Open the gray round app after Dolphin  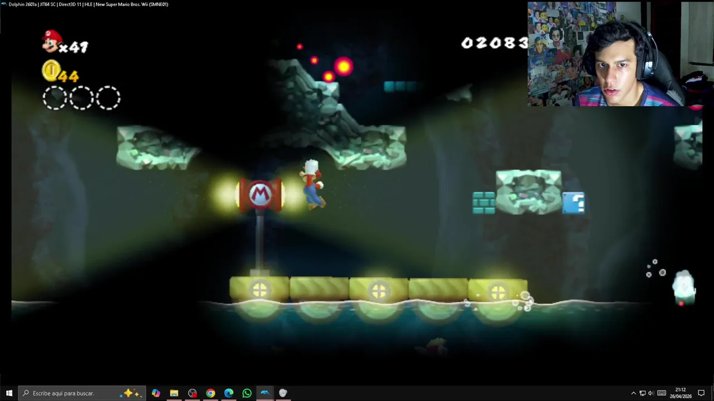pyautogui.click(x=283, y=393)
